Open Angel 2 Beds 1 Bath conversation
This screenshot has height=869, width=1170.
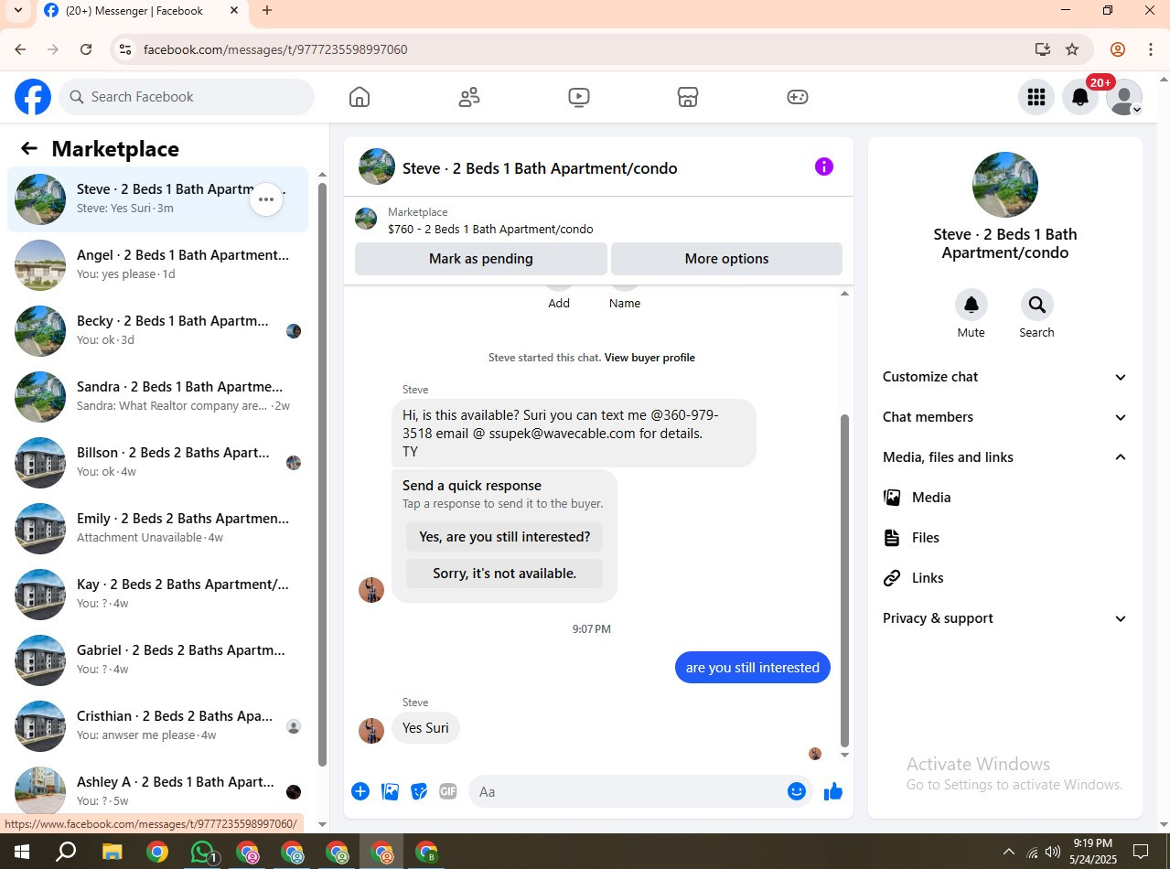tap(157, 265)
